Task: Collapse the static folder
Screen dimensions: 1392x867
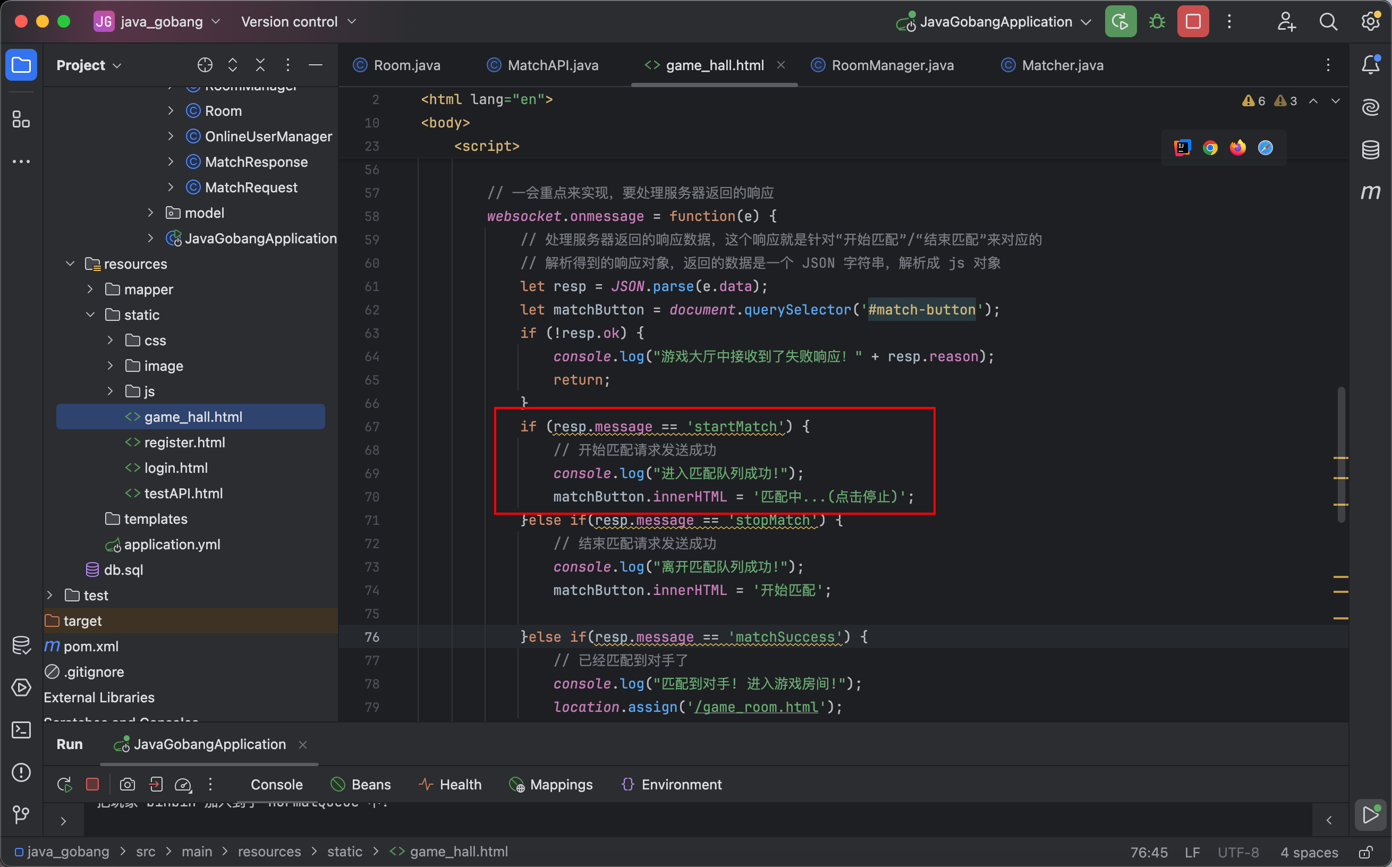Action: pyautogui.click(x=90, y=315)
